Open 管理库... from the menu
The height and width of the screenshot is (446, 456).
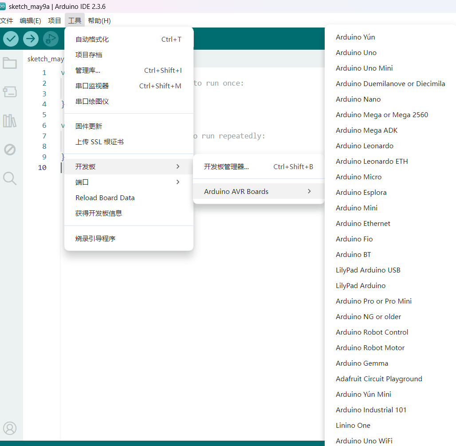tap(129, 71)
